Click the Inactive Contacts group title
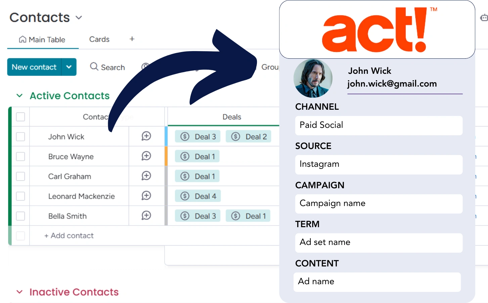 click(x=74, y=292)
